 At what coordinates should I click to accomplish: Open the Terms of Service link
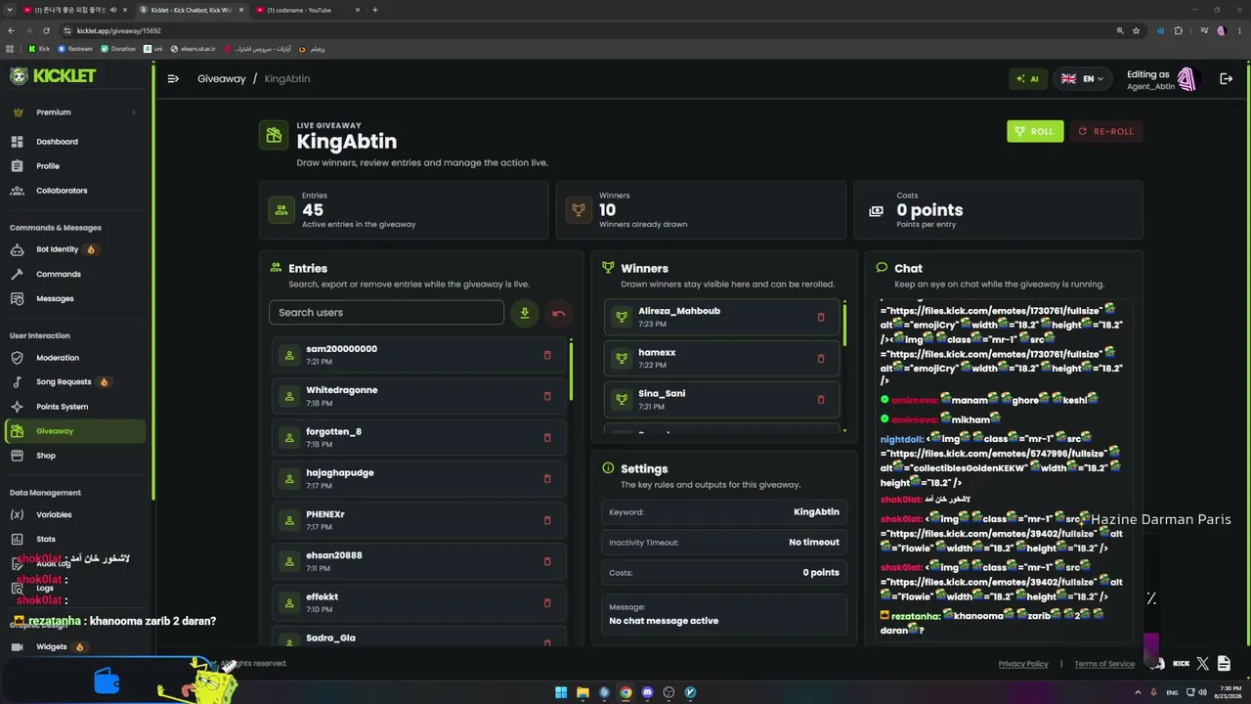coord(1104,664)
